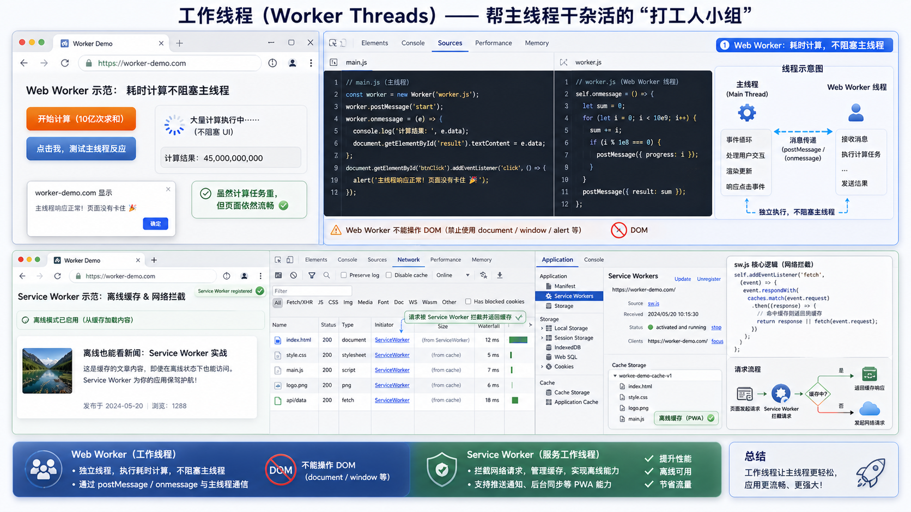Open profile icon in Web Worker 示范 browser
The height and width of the screenshot is (512, 911).
pos(293,63)
